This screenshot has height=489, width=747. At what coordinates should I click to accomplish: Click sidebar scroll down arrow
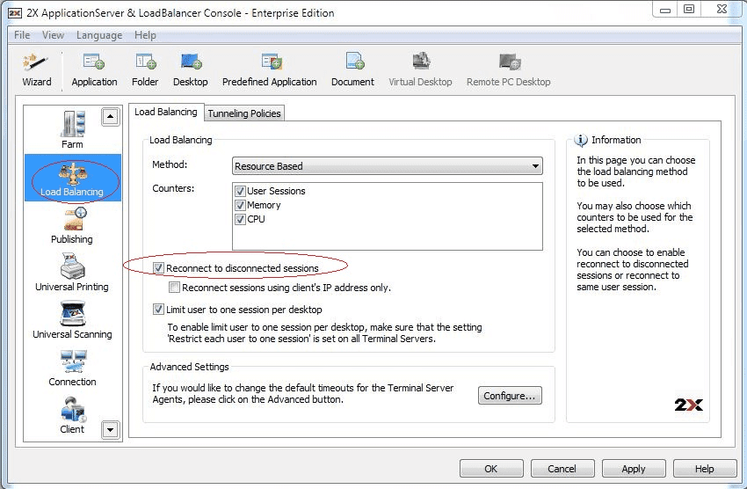(110, 430)
